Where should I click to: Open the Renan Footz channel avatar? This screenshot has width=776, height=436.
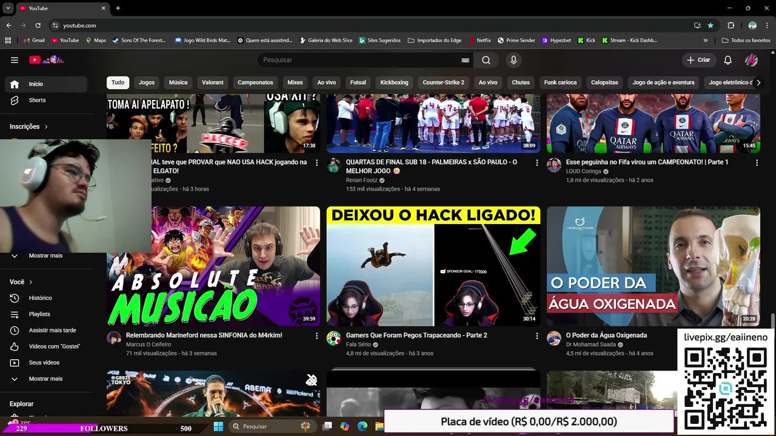334,165
